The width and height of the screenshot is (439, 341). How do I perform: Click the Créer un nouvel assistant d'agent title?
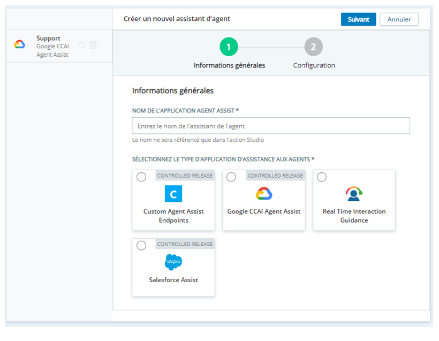coord(177,19)
